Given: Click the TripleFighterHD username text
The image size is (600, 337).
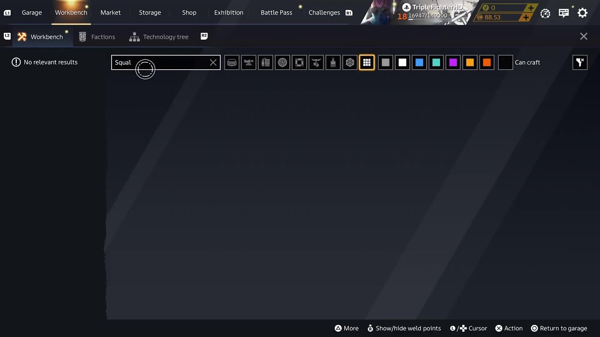Looking at the screenshot, I should 437,7.
